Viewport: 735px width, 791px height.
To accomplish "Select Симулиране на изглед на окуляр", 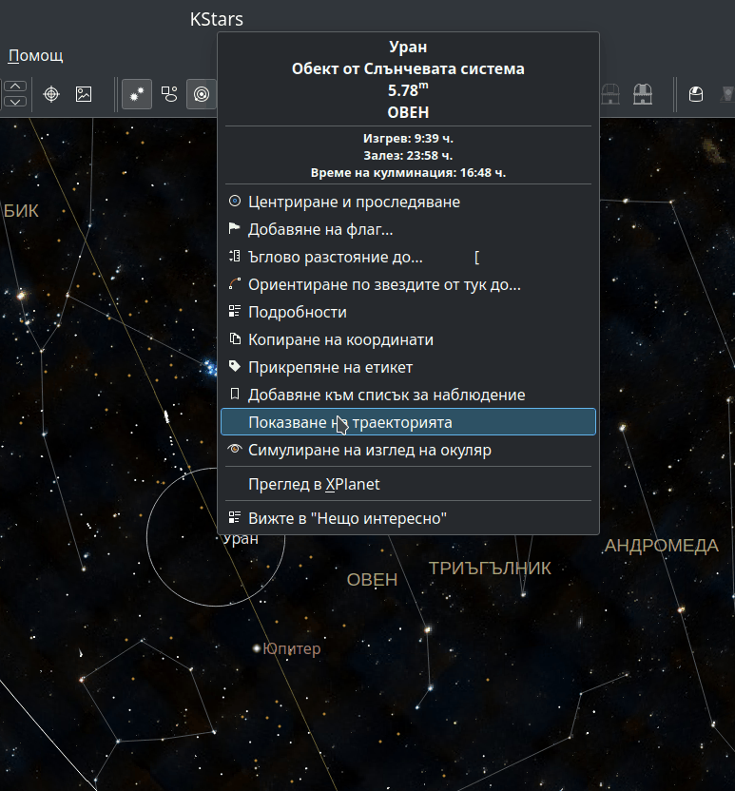I will coord(369,450).
